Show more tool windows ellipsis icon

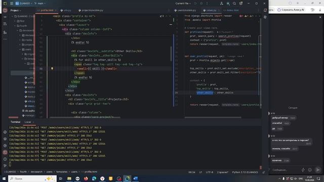click(x=5, y=39)
